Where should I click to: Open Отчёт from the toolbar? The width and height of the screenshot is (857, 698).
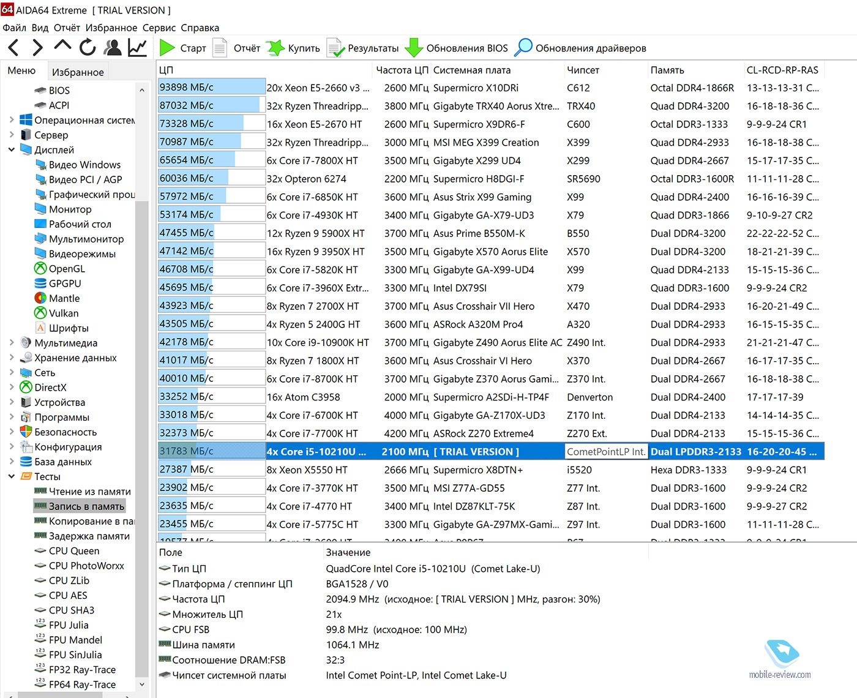[x=236, y=48]
